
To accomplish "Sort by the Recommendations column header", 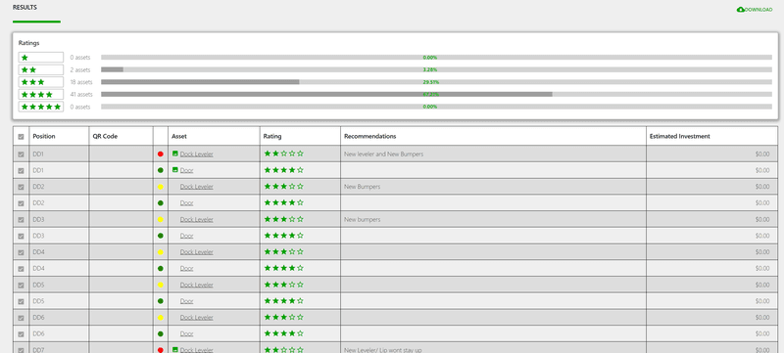I will click(370, 136).
